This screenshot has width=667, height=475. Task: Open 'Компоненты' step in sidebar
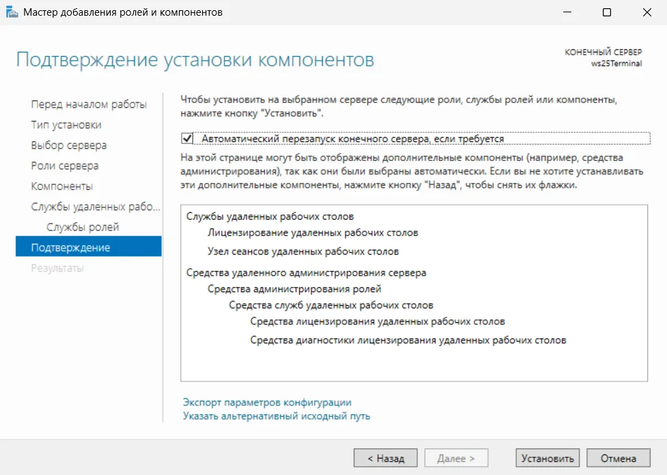tap(61, 186)
